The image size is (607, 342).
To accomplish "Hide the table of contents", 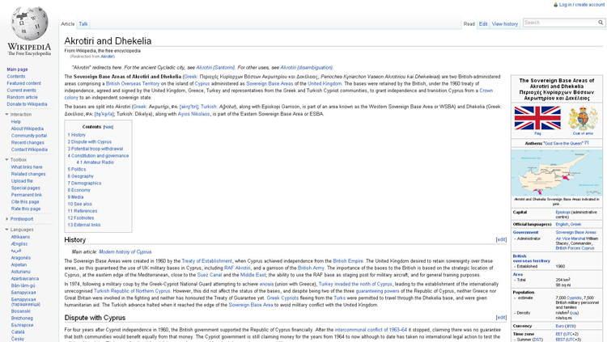I will point(108,127).
